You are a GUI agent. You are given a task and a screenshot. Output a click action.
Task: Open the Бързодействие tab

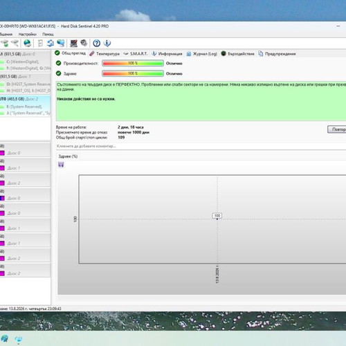click(x=237, y=54)
